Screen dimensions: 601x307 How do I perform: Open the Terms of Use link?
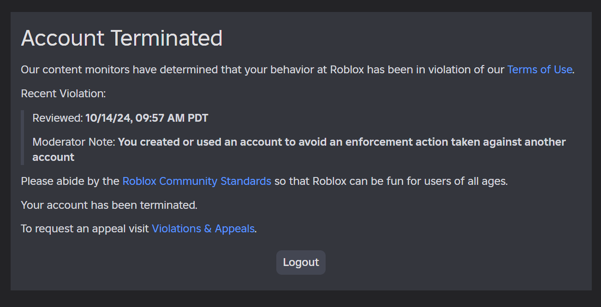(x=539, y=70)
